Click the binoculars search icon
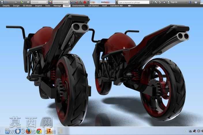203x135 pixels. (x=152, y=2)
